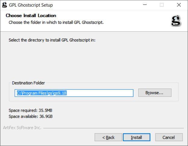Click the "Artifex Software Inc." branding text
Image resolution: width=188 pixels, height=146 pixels.
pyautogui.click(x=22, y=128)
